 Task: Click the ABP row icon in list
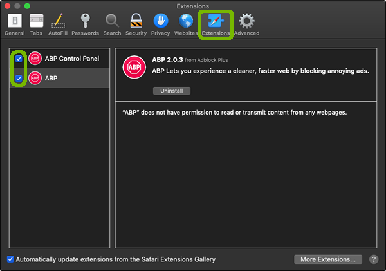point(35,78)
